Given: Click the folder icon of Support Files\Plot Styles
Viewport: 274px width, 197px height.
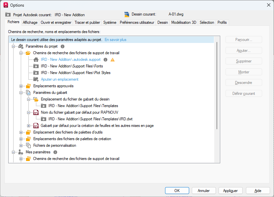Looking at the screenshot, I should coord(36,73).
